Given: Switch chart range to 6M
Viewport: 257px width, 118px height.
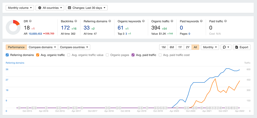Looking at the screenshot, I should [x=172, y=47].
